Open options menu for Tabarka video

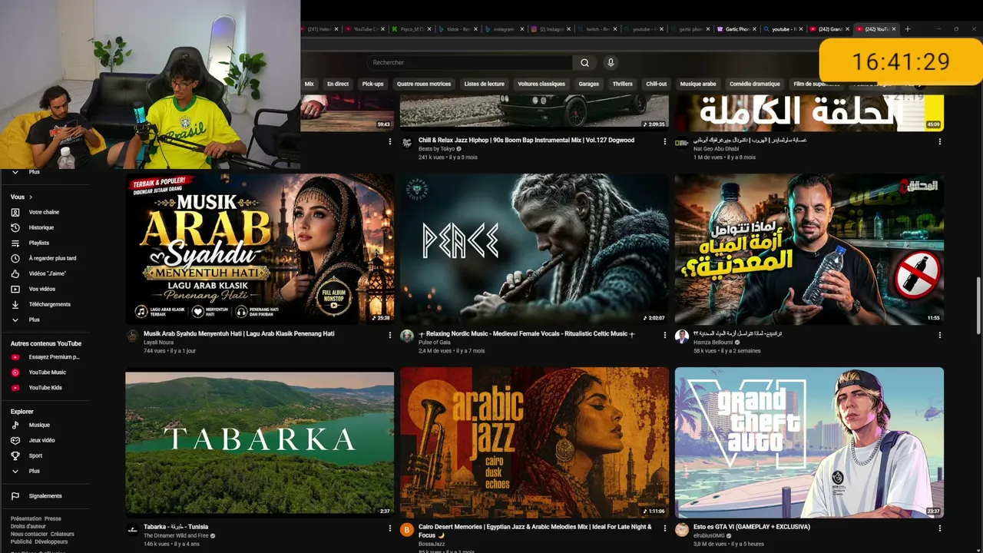click(x=390, y=528)
